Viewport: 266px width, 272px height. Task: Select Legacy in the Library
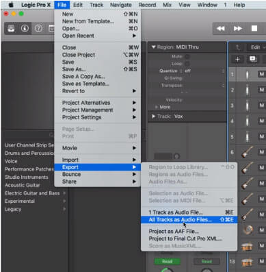click(13, 209)
